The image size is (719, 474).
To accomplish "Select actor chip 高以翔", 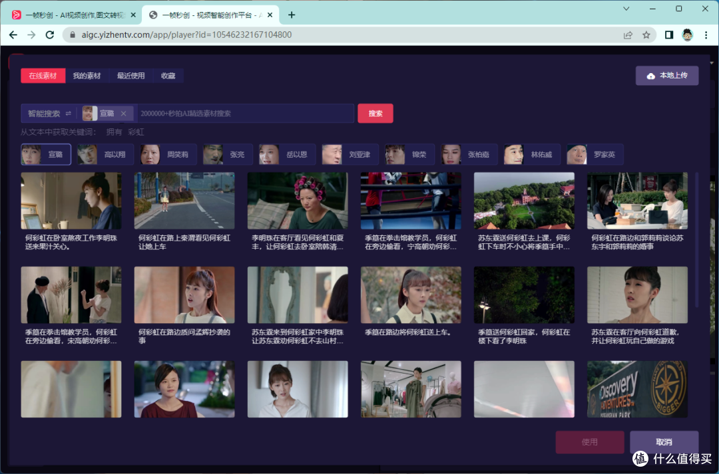I will click(105, 154).
